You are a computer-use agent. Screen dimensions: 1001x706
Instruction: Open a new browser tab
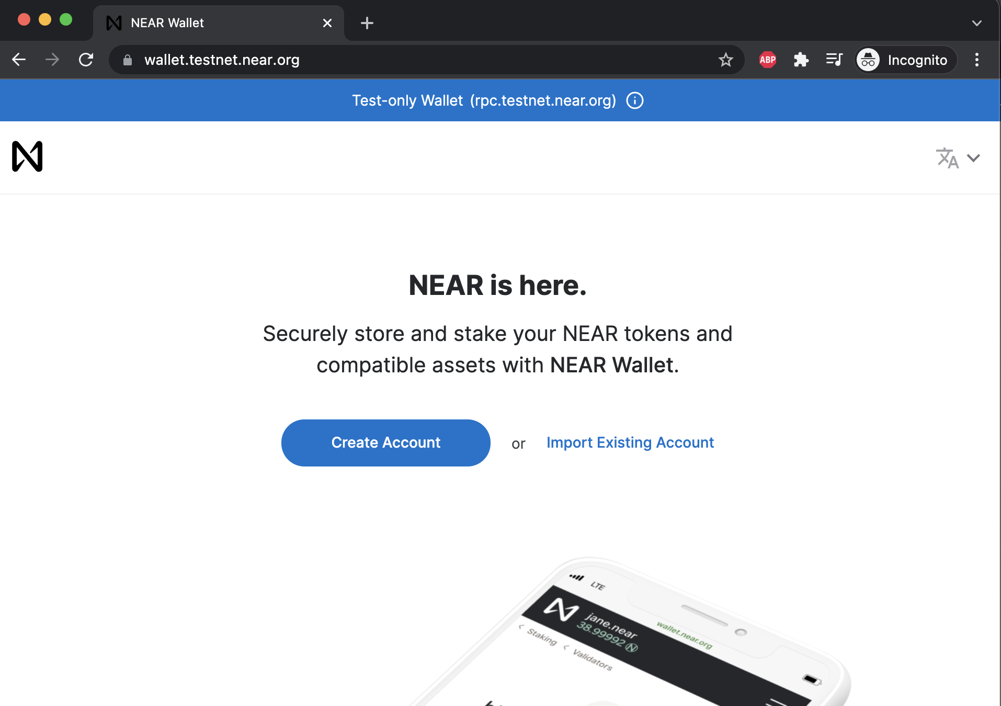point(367,22)
